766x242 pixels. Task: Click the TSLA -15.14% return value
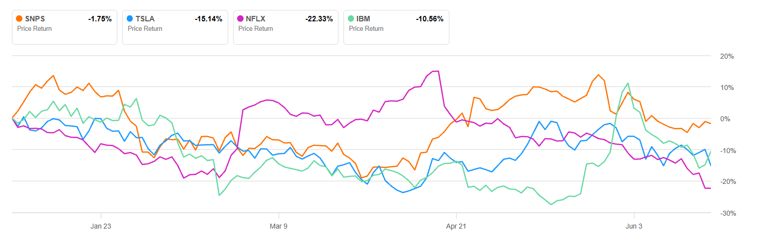click(208, 19)
